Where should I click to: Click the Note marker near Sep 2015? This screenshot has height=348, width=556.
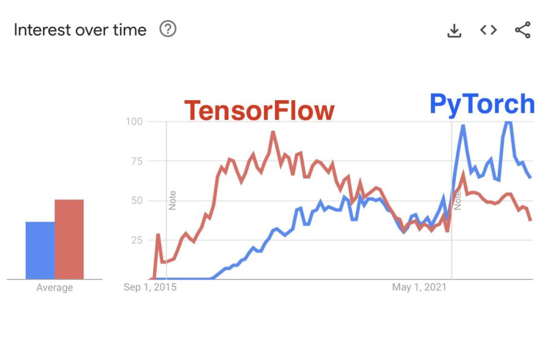172,200
